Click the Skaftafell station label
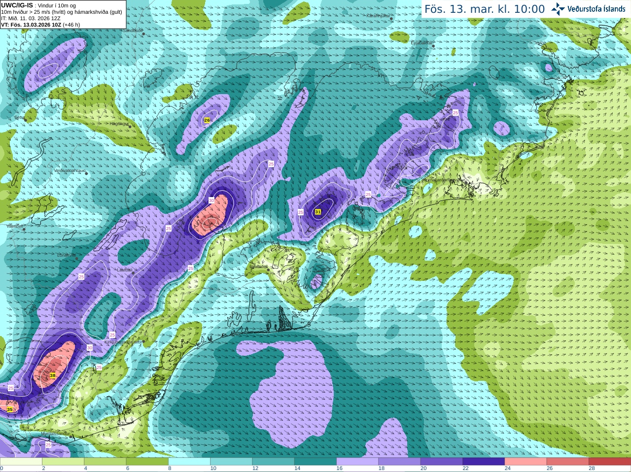631x472 pixels. pos(258,267)
